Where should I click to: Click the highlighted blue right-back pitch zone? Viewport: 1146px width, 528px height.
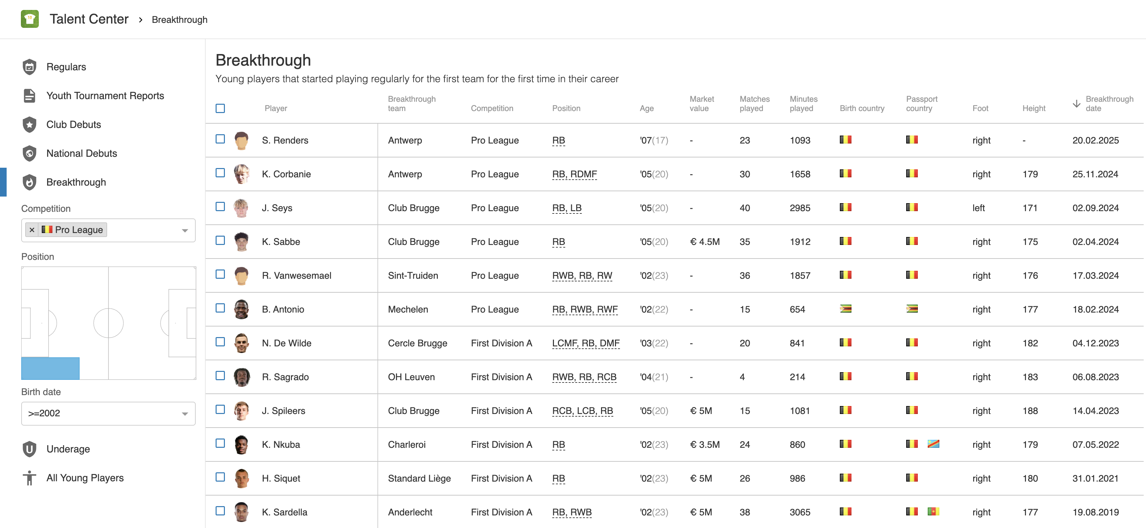(50, 369)
